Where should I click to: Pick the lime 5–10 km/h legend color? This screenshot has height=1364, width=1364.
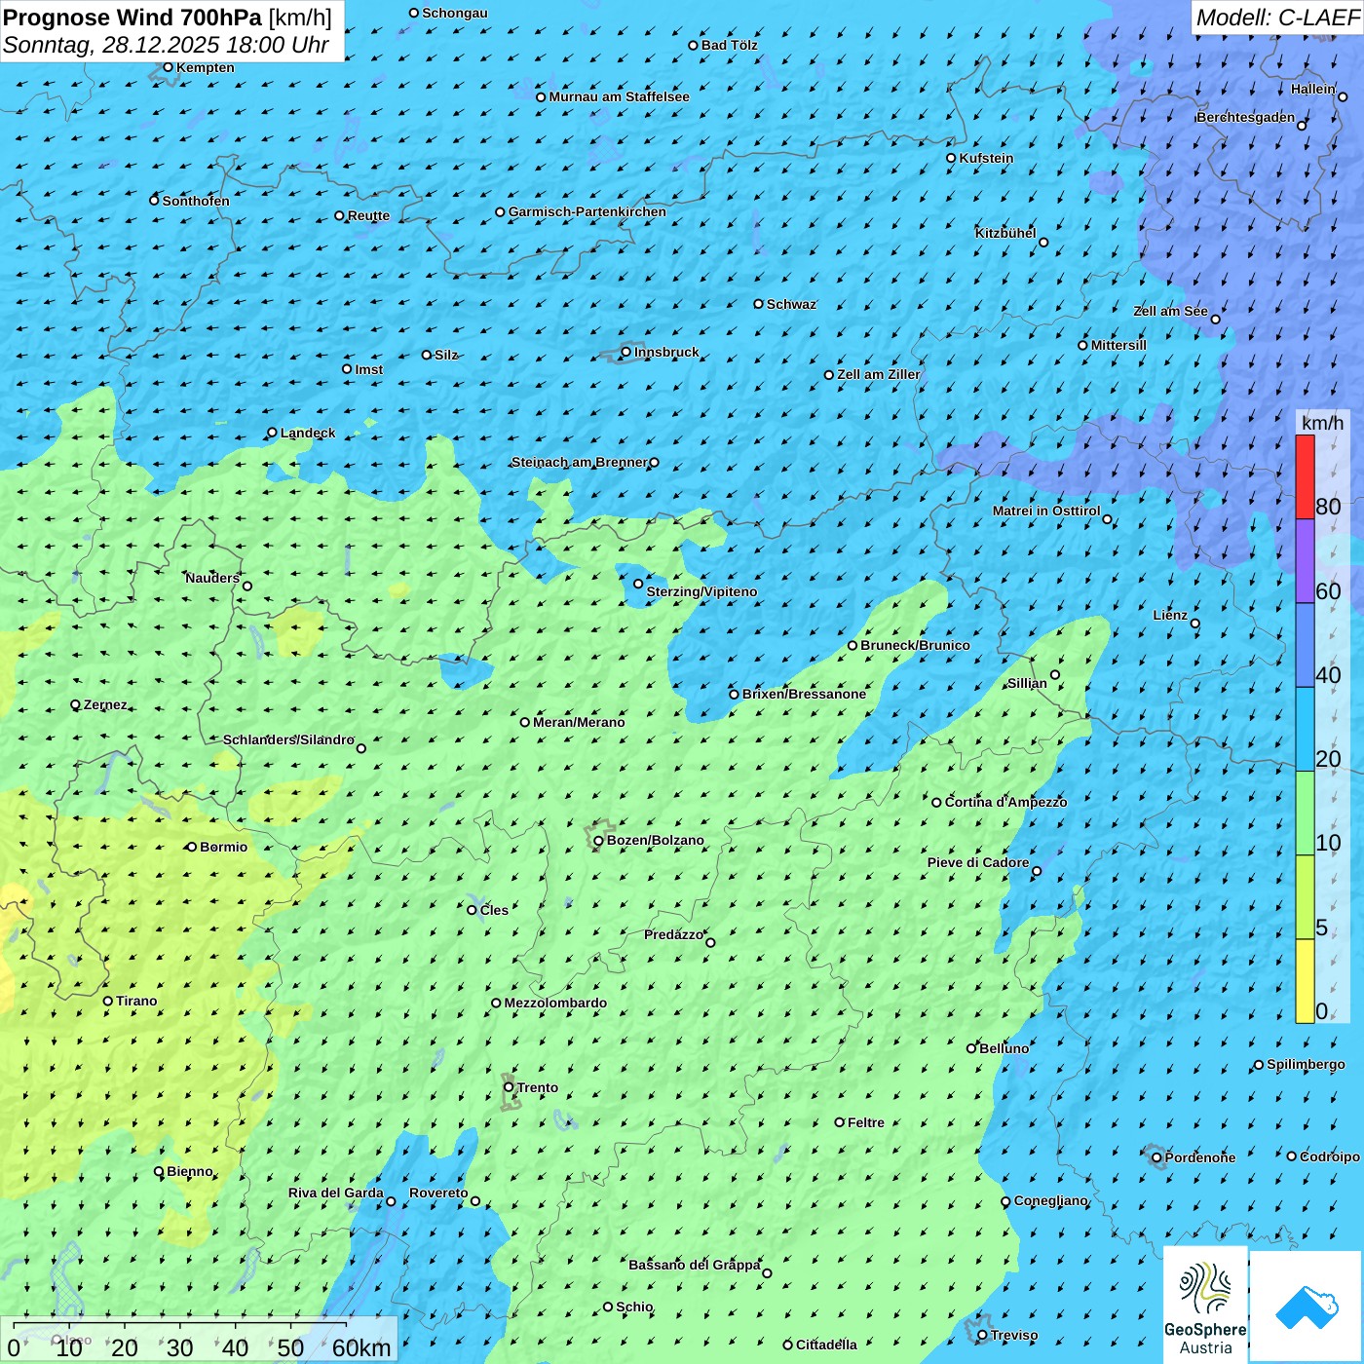coord(1305,897)
